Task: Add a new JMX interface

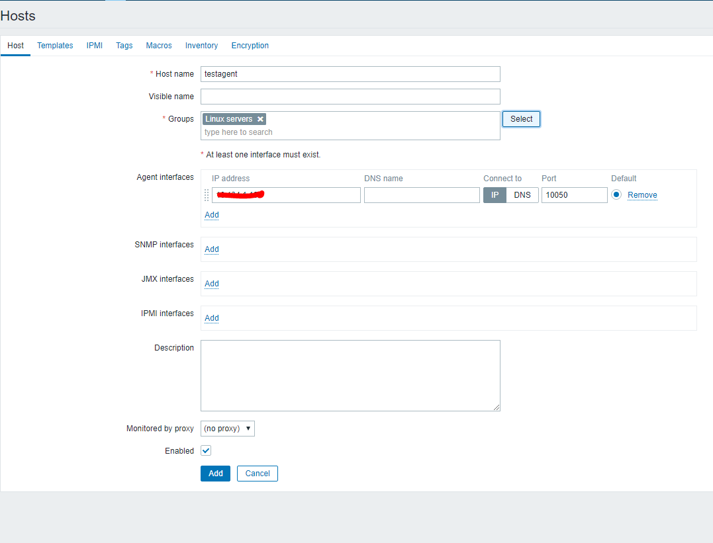Action: pos(212,284)
